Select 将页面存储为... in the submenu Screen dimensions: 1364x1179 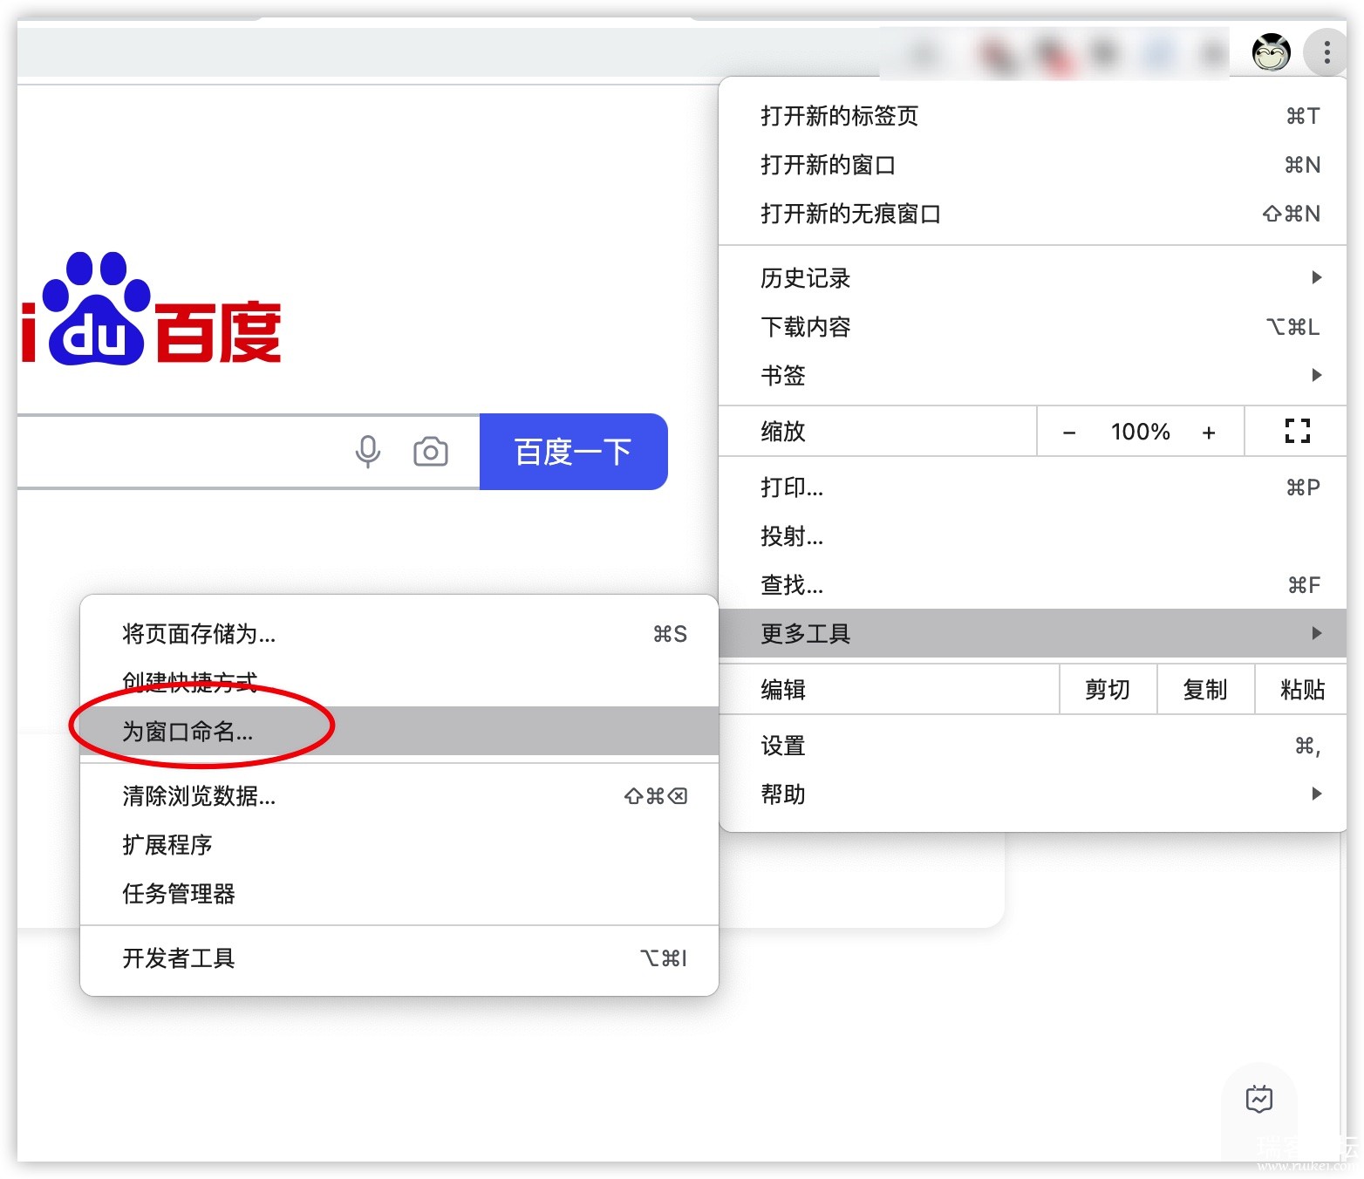pyautogui.click(x=399, y=634)
